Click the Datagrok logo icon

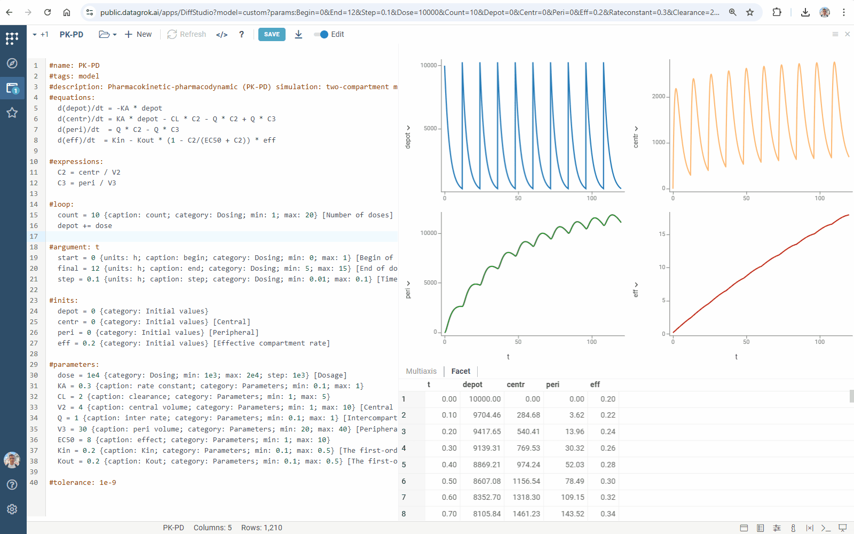pos(12,38)
